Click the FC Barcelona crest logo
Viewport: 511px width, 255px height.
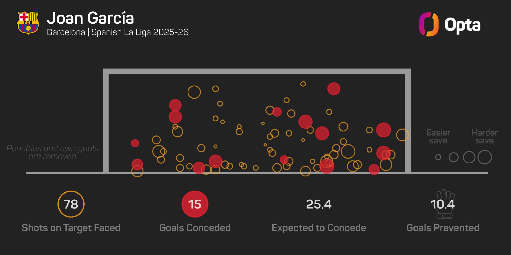[x=28, y=23]
